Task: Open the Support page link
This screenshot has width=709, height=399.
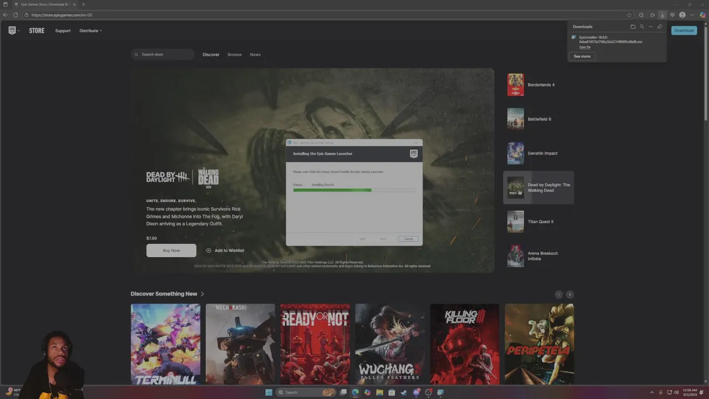Action: click(63, 30)
